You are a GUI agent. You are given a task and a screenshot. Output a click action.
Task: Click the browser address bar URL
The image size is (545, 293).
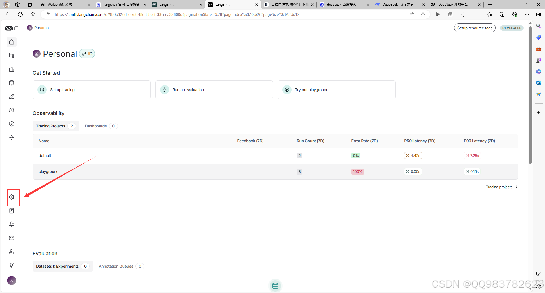coord(177,14)
